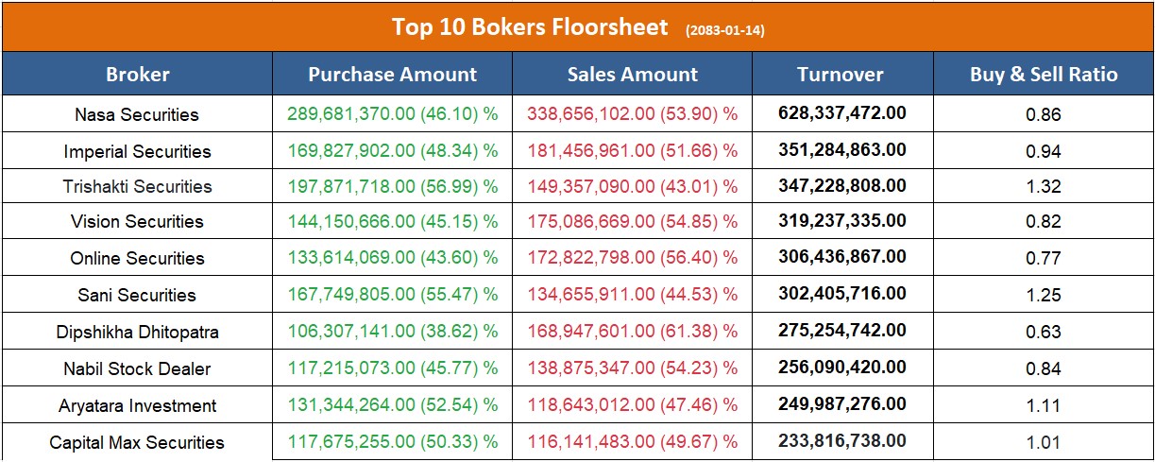Click the Aryatara Investment broker name
This screenshot has width=1155, height=462.
(137, 405)
